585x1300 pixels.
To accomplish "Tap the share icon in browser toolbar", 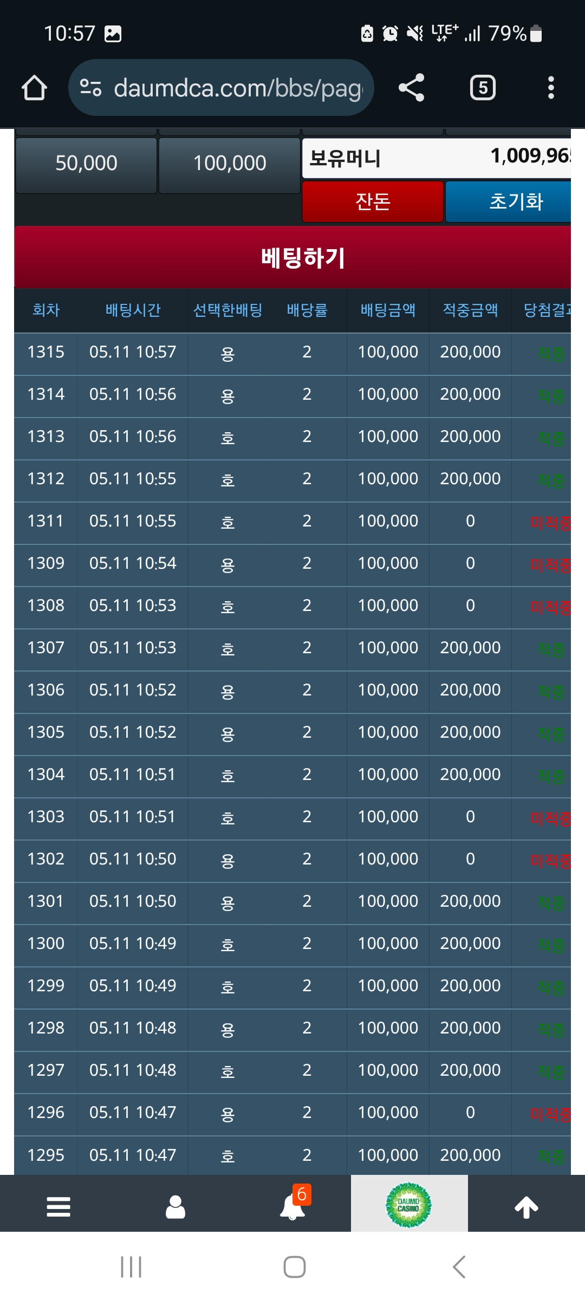I will point(411,88).
